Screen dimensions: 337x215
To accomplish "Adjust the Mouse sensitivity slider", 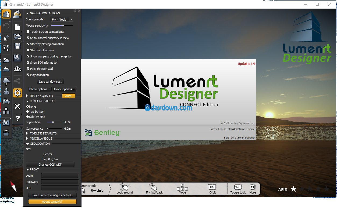I will (x=62, y=25).
